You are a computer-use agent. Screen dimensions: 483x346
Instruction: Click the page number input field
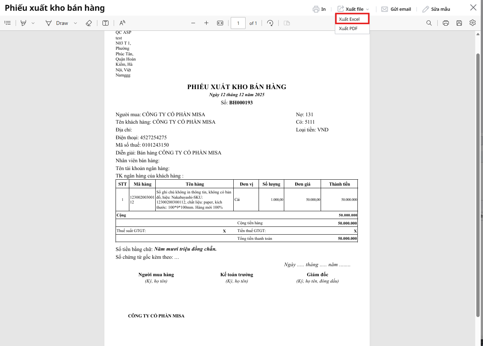238,23
